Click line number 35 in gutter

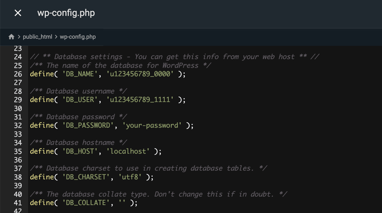(x=18, y=151)
